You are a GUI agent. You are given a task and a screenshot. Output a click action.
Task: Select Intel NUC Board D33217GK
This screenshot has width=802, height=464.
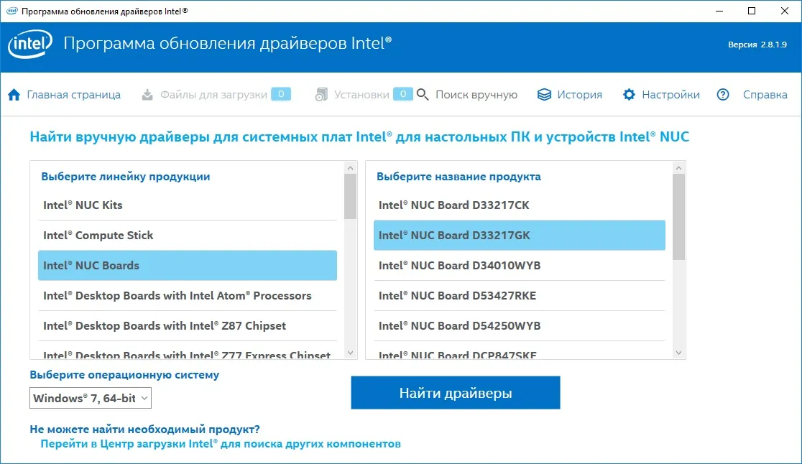point(519,235)
